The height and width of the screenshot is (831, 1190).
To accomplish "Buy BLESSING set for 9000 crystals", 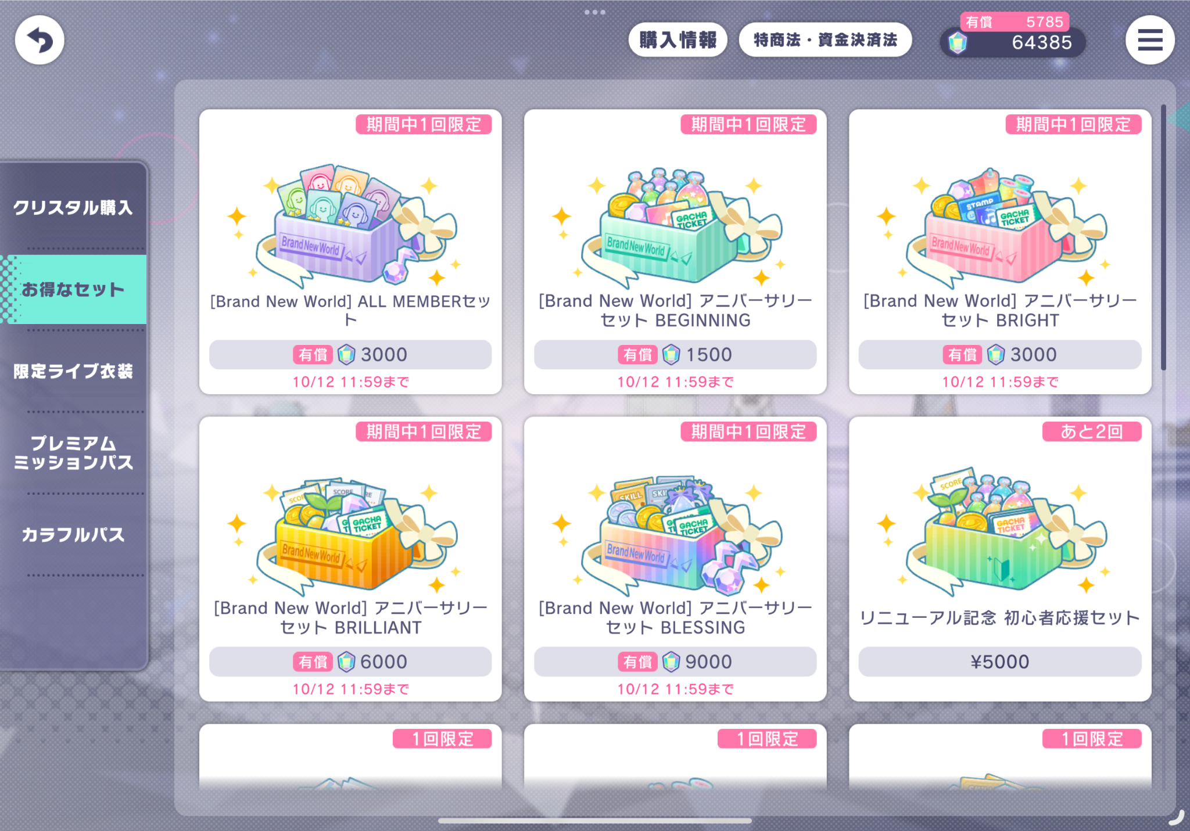I will click(675, 661).
